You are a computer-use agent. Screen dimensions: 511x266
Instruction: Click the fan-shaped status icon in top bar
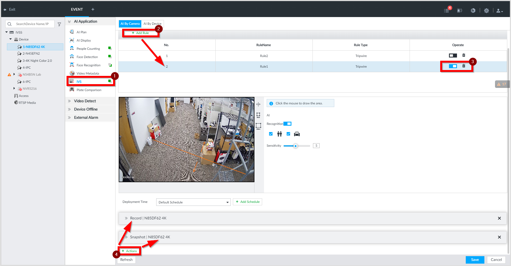pos(473,11)
